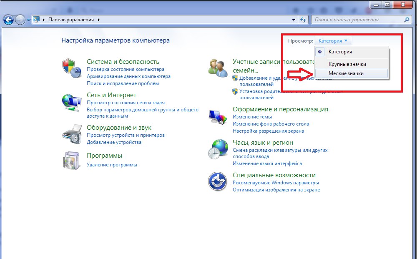Click the Back navigation button
This screenshot has width=417, height=259.
(8, 20)
